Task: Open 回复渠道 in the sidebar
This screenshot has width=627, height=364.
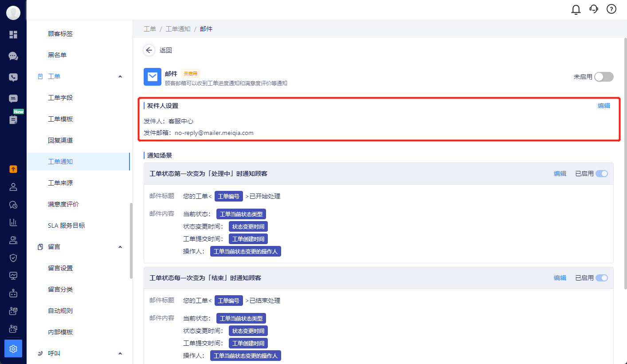Action: (x=60, y=140)
